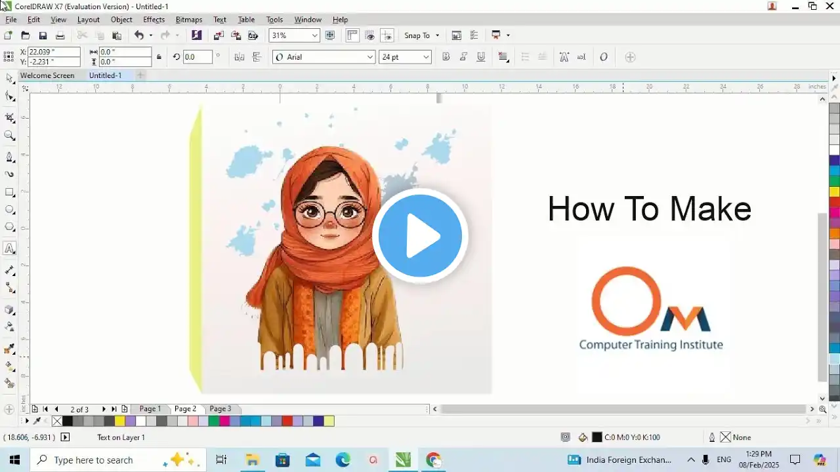This screenshot has width=840, height=472.
Task: Expand the color palette flyout arrow
Action: click(833, 79)
